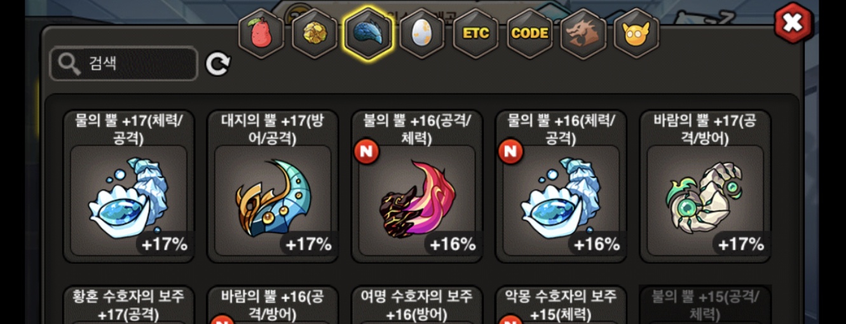Open 황혼 수호자의 보주 +17 item card
Viewport: 846px width, 324px height.
129,305
